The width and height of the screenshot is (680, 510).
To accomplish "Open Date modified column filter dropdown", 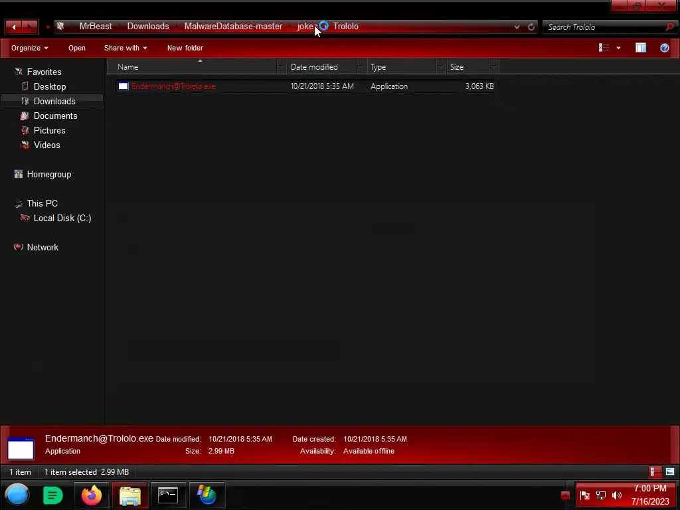I will [x=361, y=67].
